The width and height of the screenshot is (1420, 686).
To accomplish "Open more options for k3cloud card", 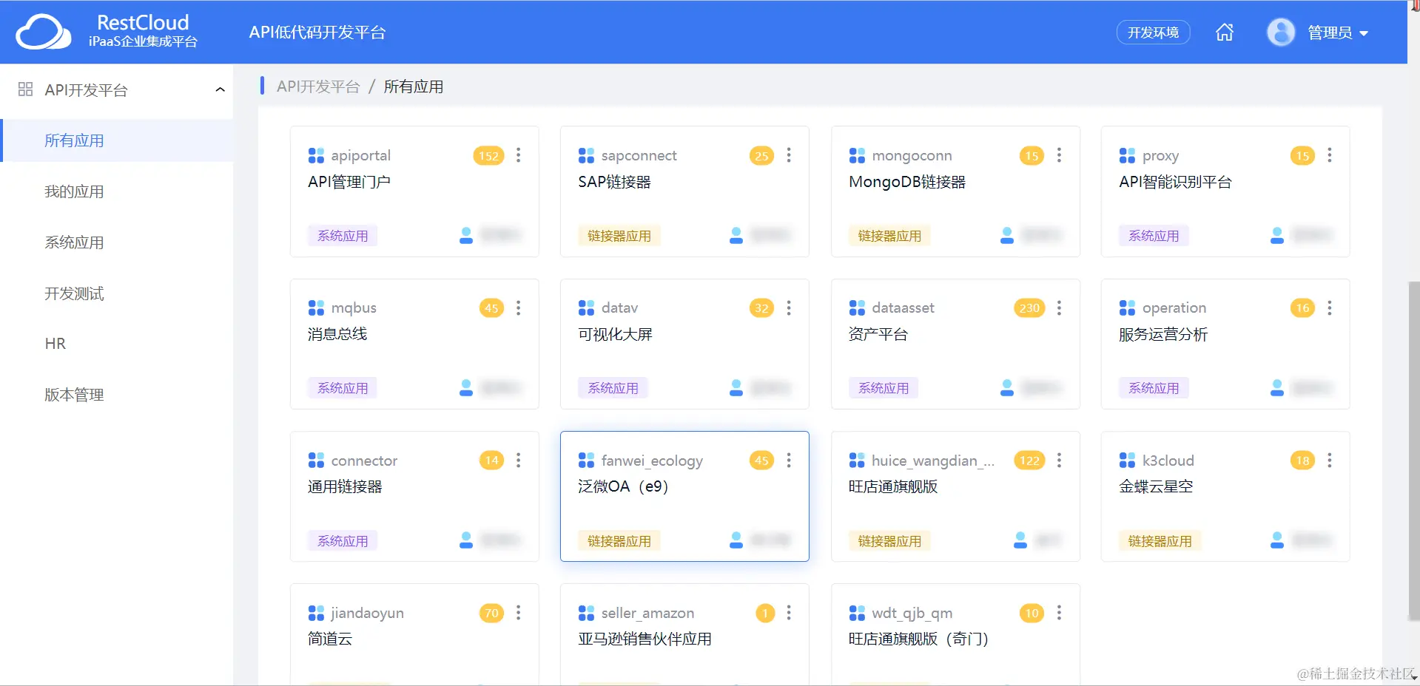I will 1330,461.
